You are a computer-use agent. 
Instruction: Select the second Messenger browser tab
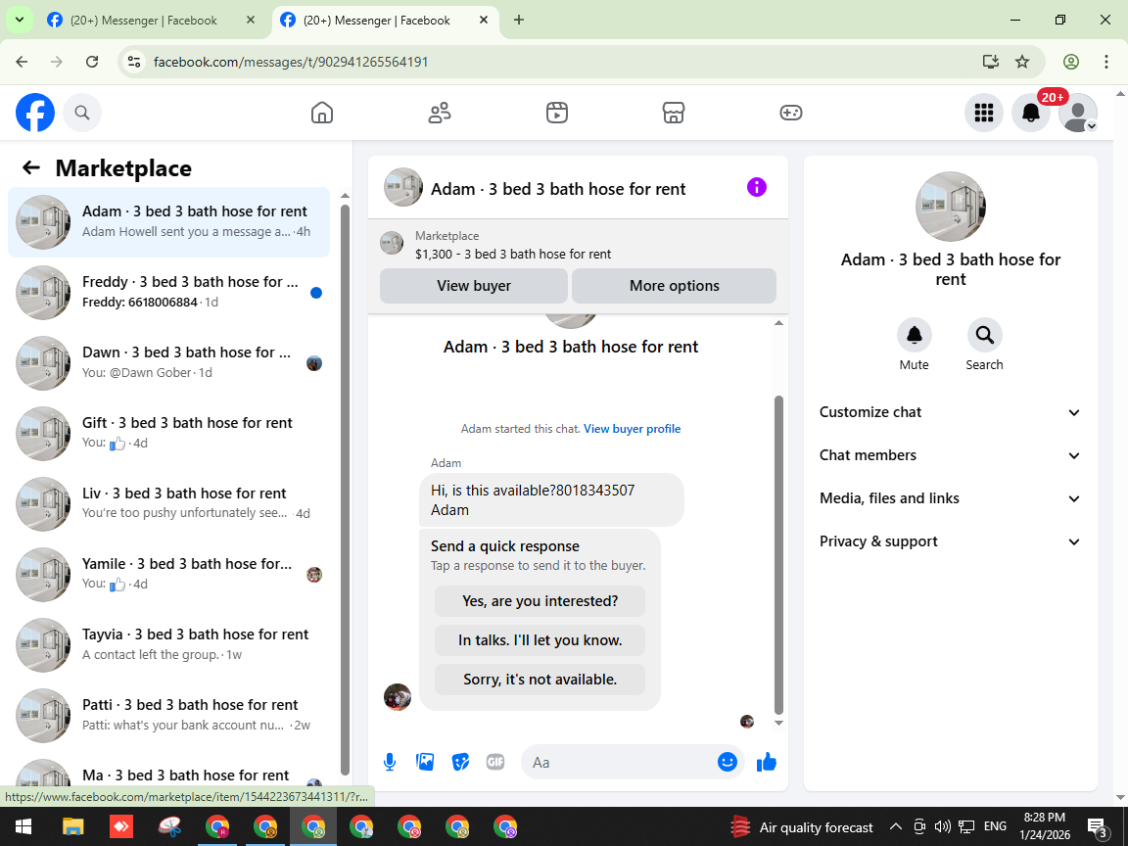[x=385, y=21]
